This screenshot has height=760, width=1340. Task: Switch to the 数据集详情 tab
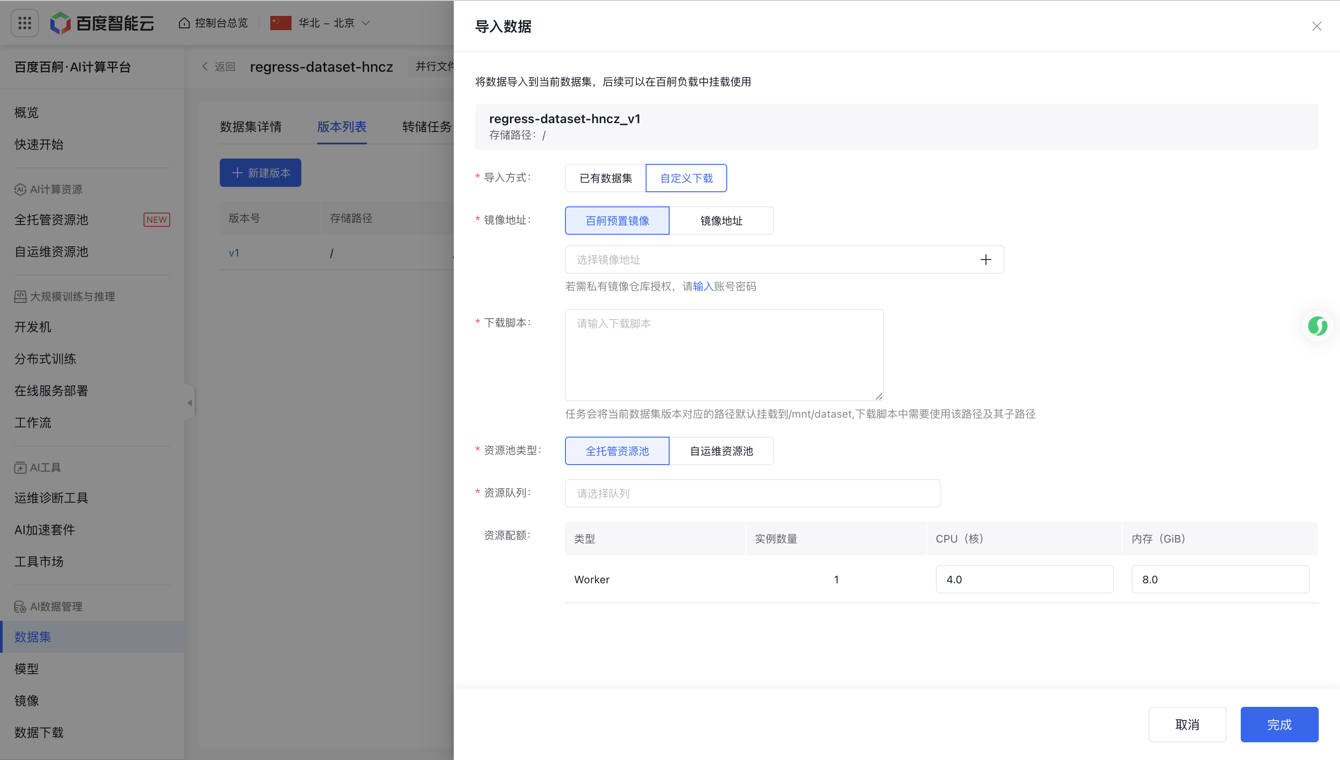click(251, 127)
